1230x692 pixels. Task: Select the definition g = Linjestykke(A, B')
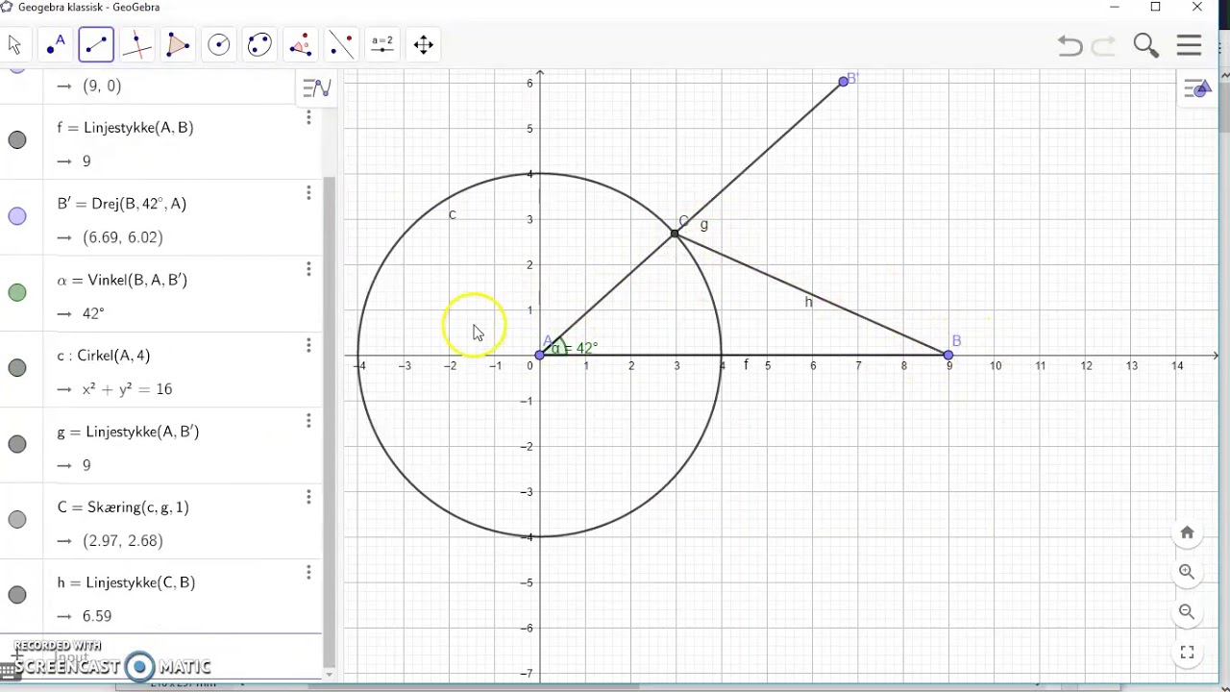click(x=128, y=432)
